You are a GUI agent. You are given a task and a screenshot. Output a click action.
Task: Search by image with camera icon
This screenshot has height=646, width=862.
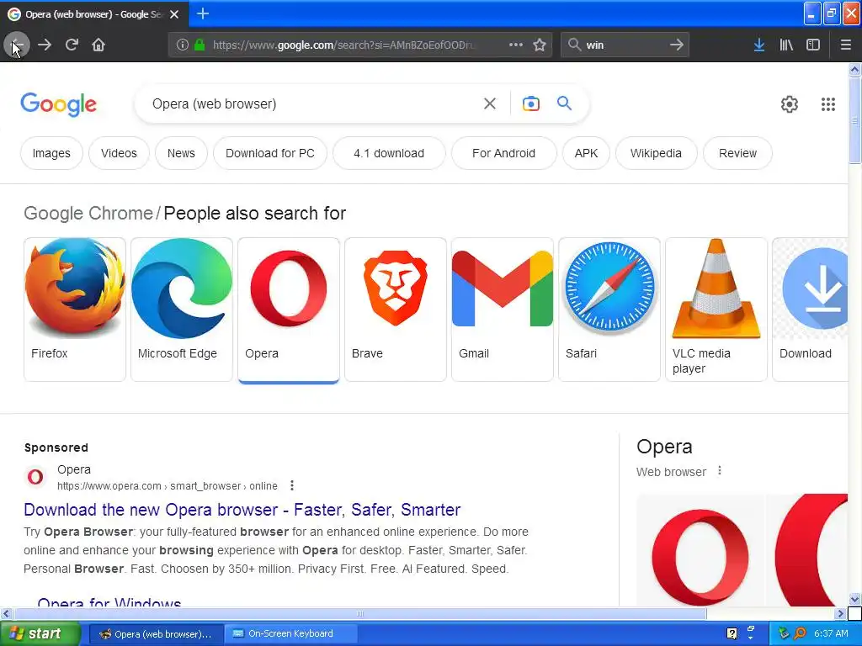(x=531, y=103)
